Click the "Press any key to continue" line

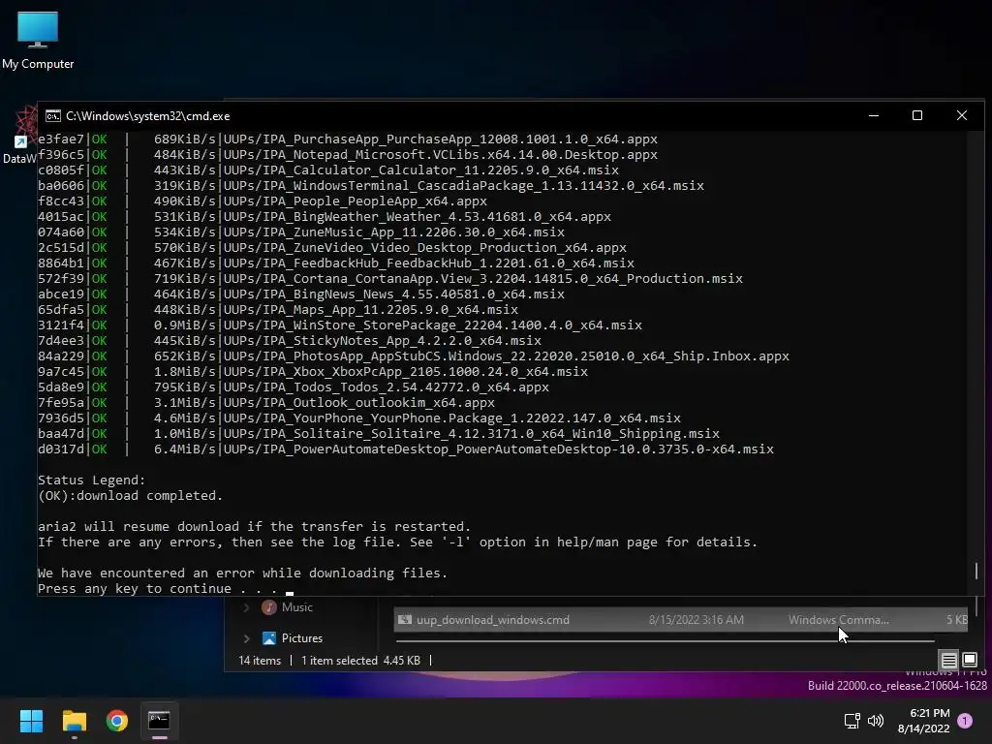[158, 589]
